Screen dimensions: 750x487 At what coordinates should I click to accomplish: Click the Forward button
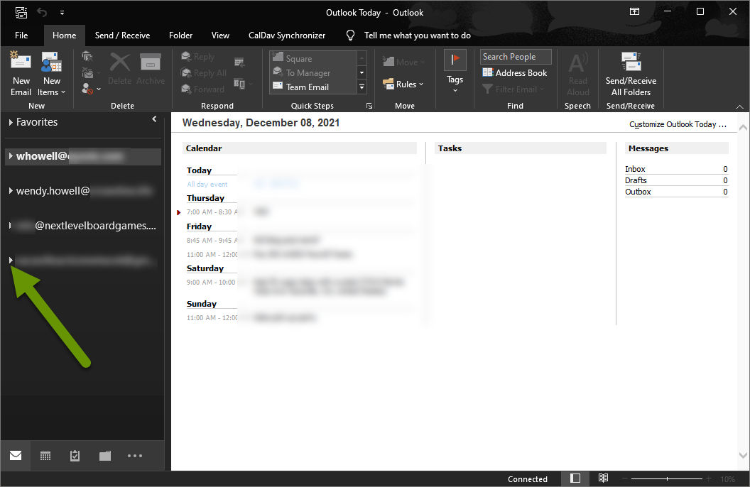(x=202, y=89)
